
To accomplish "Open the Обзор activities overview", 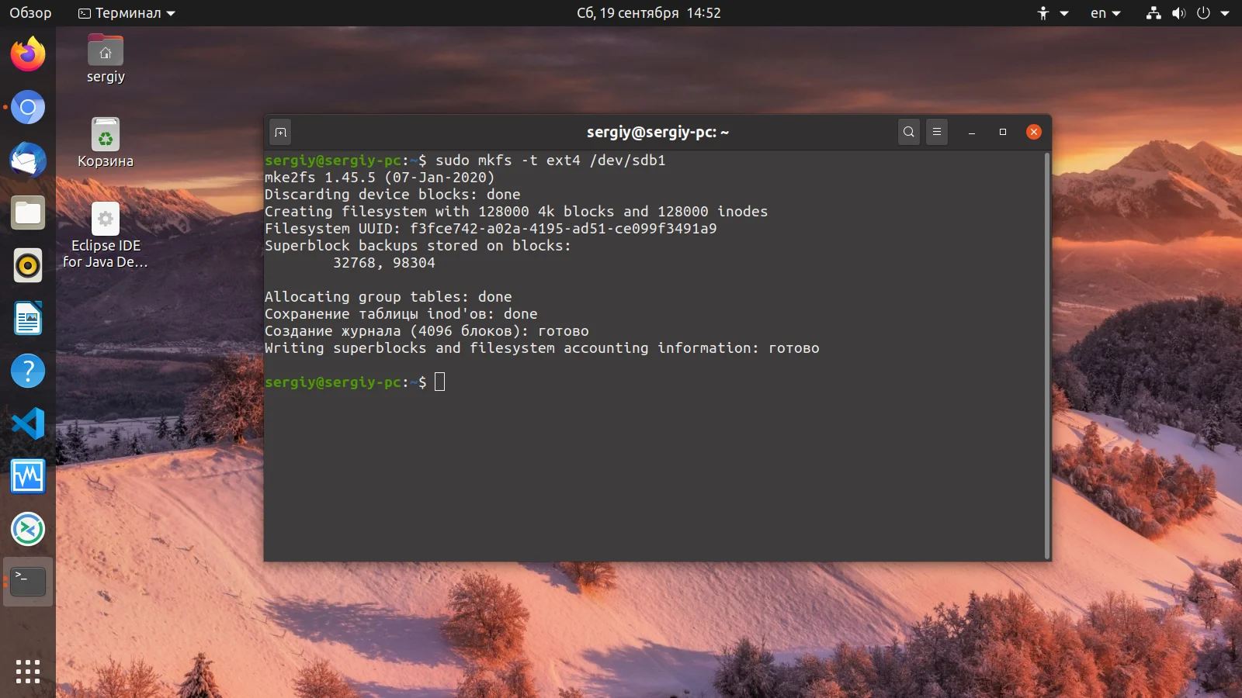I will pos(30,13).
